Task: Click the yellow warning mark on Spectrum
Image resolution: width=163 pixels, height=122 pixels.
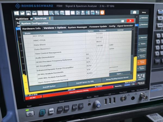Action: click(50, 18)
